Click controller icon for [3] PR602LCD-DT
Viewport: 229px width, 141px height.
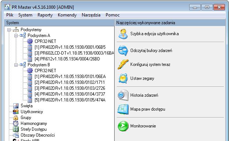(30, 53)
